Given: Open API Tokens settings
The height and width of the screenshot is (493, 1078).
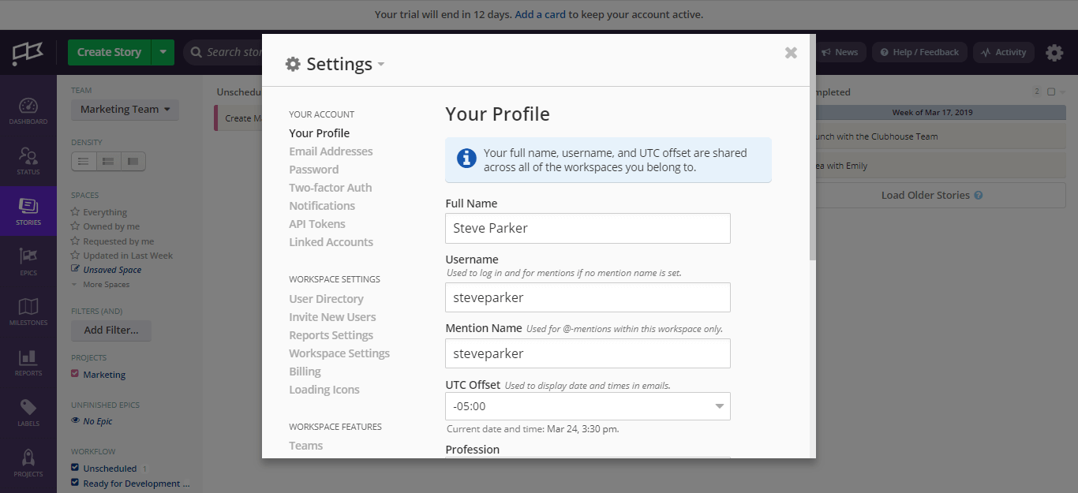Looking at the screenshot, I should 317,224.
